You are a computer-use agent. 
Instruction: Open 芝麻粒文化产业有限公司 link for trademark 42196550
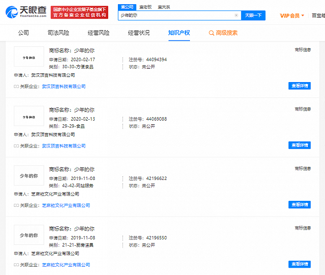[x=66, y=265]
